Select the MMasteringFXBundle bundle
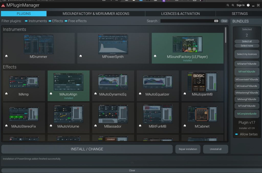Viewport: 262px width, 173px height. 247,93
